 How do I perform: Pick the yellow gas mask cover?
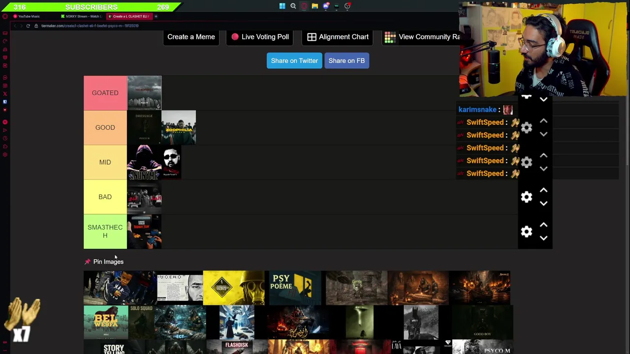click(x=233, y=288)
